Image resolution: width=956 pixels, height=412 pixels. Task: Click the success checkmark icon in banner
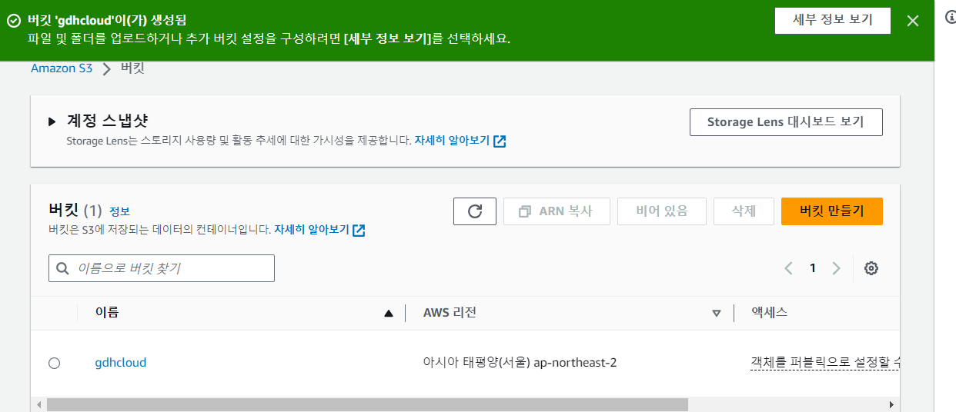coord(13,21)
